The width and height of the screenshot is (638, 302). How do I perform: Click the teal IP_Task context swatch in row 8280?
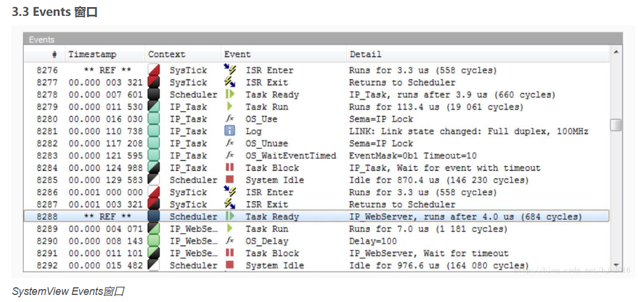pyautogui.click(x=154, y=119)
